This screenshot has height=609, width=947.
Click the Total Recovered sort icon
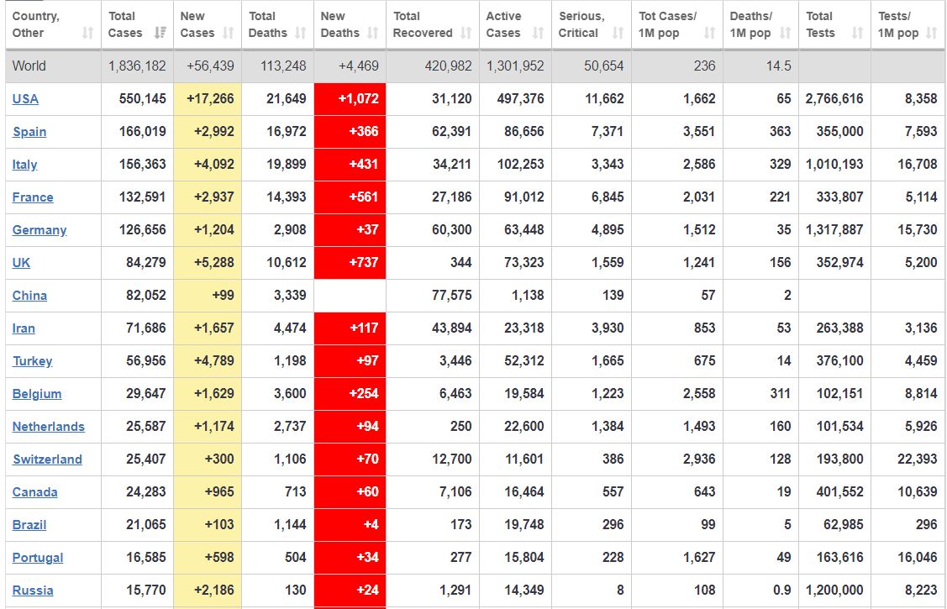pos(466,33)
